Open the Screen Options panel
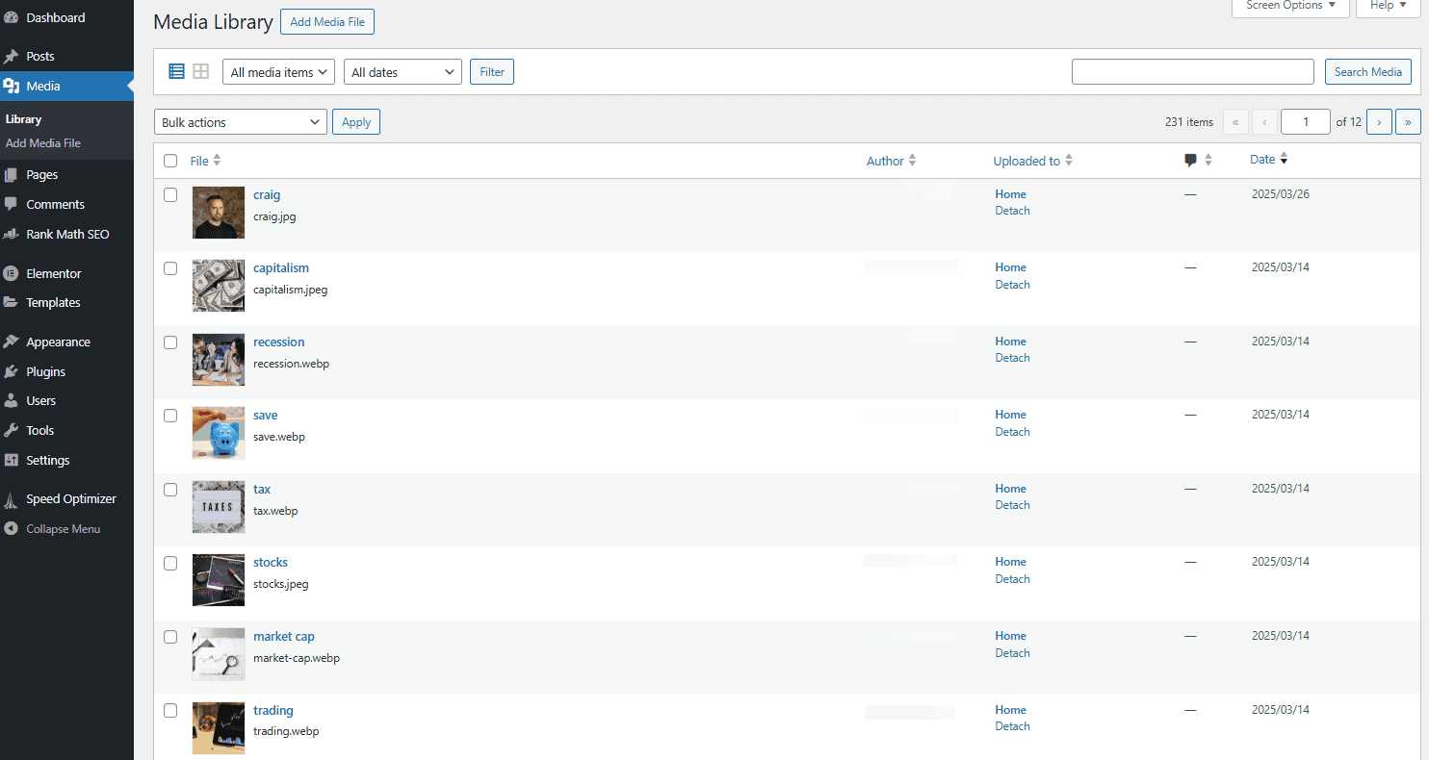 click(x=1290, y=5)
